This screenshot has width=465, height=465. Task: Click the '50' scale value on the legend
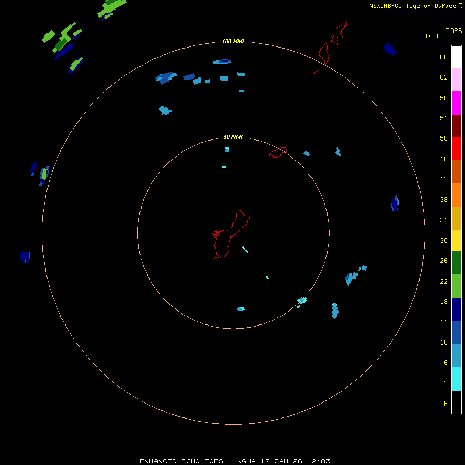pyautogui.click(x=444, y=138)
